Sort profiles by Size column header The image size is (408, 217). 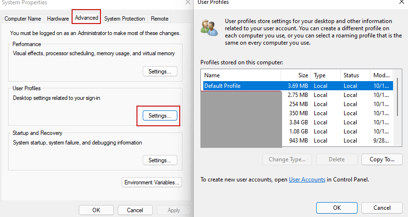pos(296,75)
